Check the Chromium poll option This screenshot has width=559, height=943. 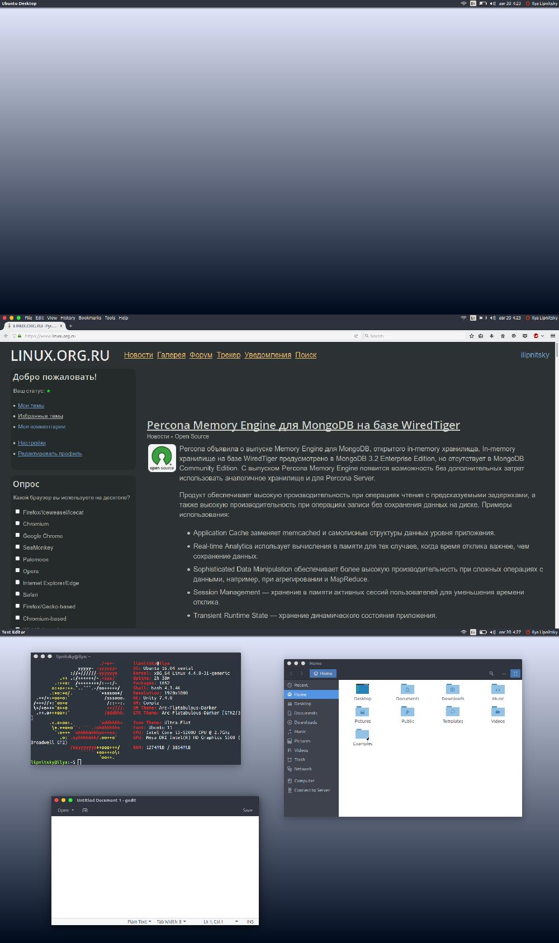point(17,523)
